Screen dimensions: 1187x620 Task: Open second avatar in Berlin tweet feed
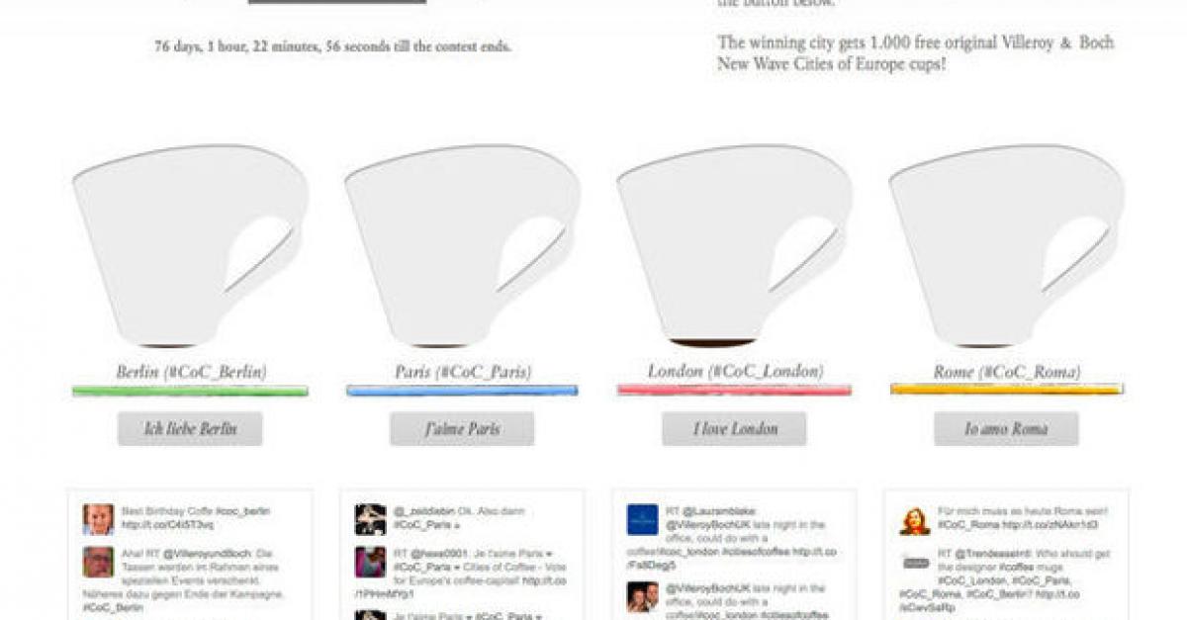click(x=98, y=562)
